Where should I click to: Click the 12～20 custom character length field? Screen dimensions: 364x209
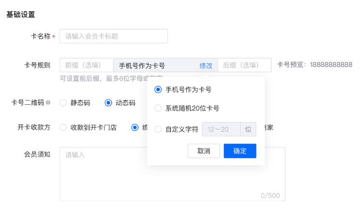click(222, 129)
